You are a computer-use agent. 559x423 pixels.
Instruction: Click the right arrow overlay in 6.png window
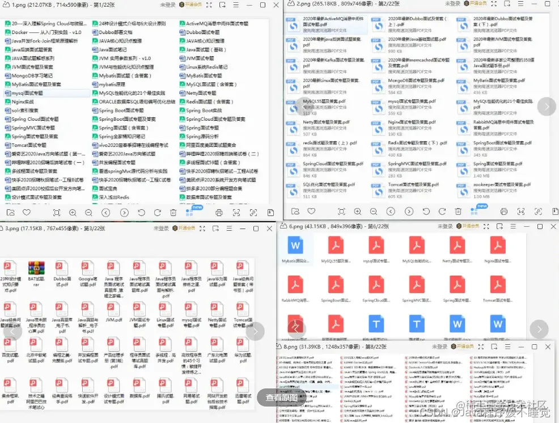pyautogui.click(x=539, y=329)
